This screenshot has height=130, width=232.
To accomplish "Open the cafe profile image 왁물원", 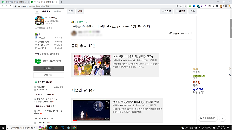I will (x=39, y=21).
